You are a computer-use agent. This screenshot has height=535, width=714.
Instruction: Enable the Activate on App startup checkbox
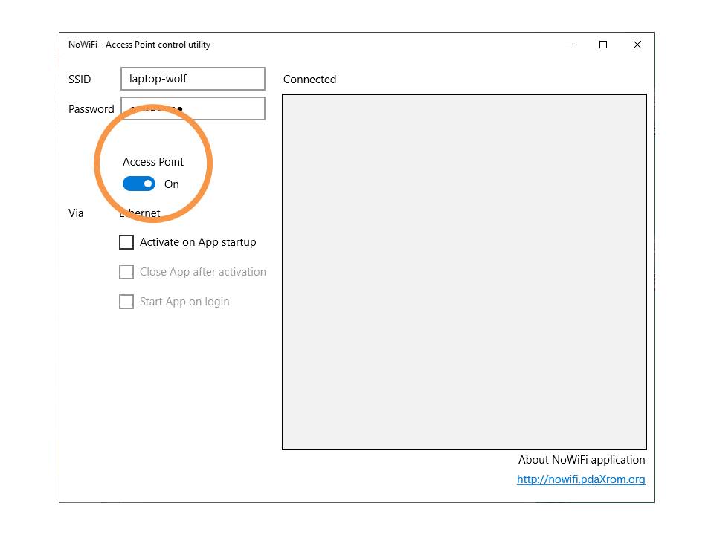(x=127, y=242)
